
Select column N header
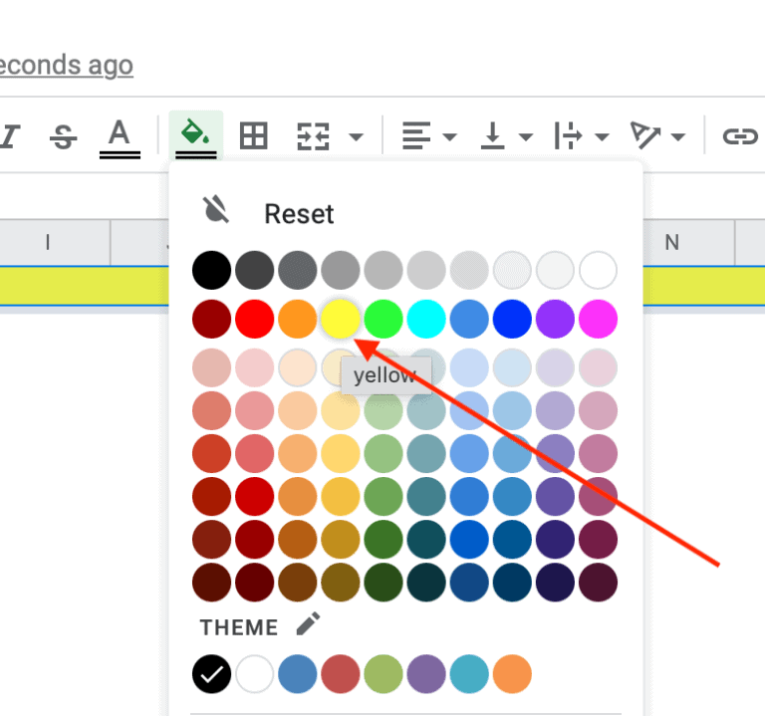pos(689,242)
